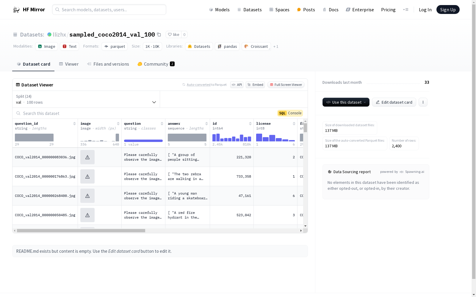Click the HF Mirror logo icon
Image resolution: width=476 pixels, height=297 pixels.
pos(16,10)
